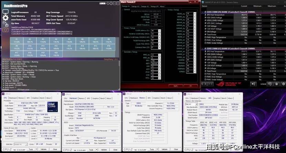Click the monitor icon in RunMemtestPro sidebar
The width and height of the screenshot is (286, 153).
[x=6, y=11]
